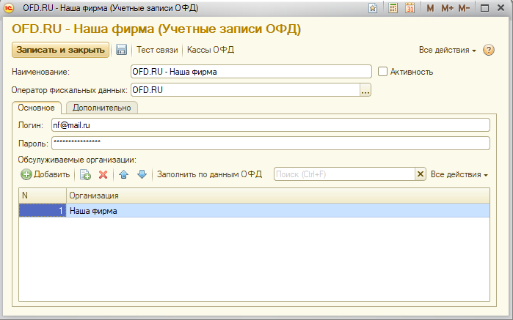This screenshot has height=320, width=513.
Task: Click the add to favorites star icon
Action: [373, 8]
